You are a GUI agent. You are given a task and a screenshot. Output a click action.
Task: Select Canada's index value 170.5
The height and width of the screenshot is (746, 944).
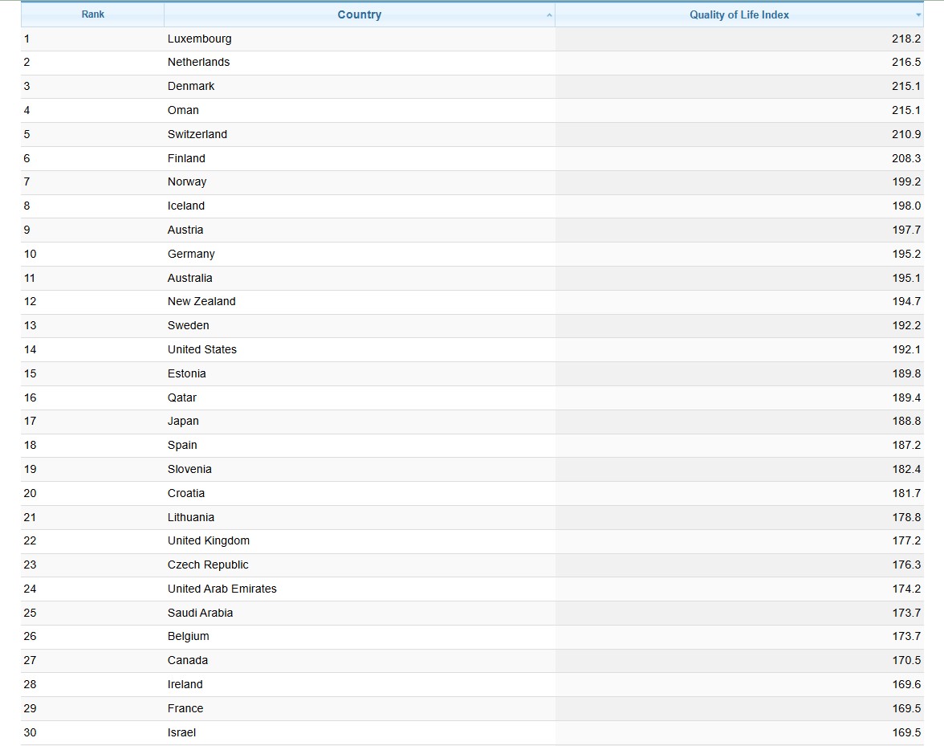906,660
